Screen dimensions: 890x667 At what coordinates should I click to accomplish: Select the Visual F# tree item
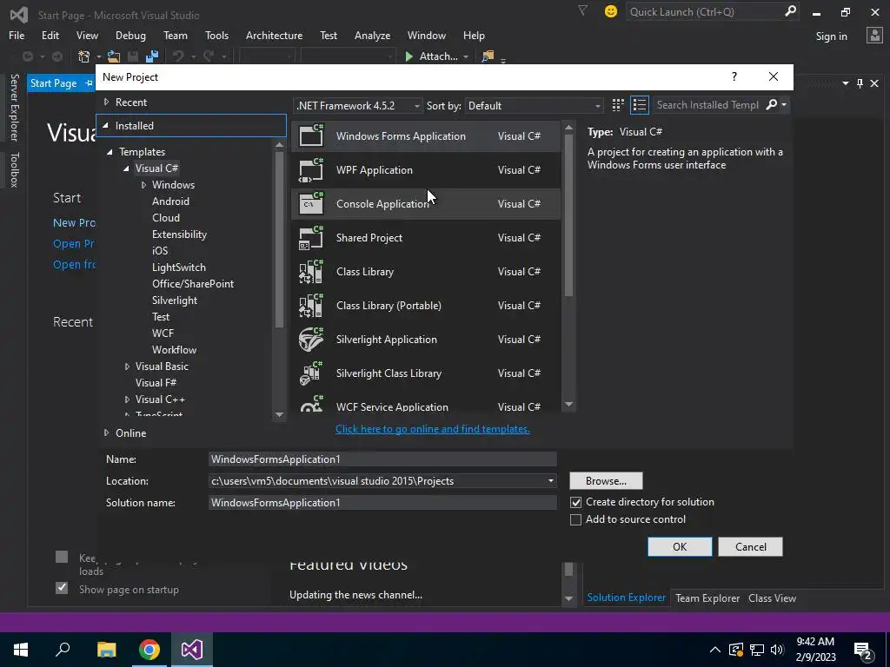click(156, 383)
